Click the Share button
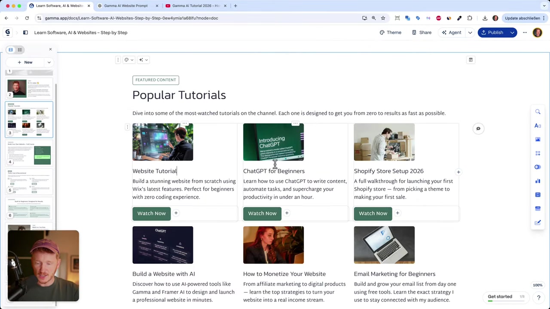Screen dimensions: 550x309 click(x=422, y=33)
